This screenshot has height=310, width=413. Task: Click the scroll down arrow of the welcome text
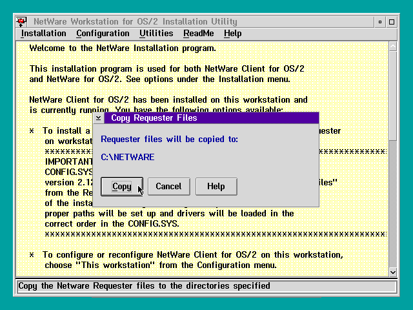click(393, 272)
